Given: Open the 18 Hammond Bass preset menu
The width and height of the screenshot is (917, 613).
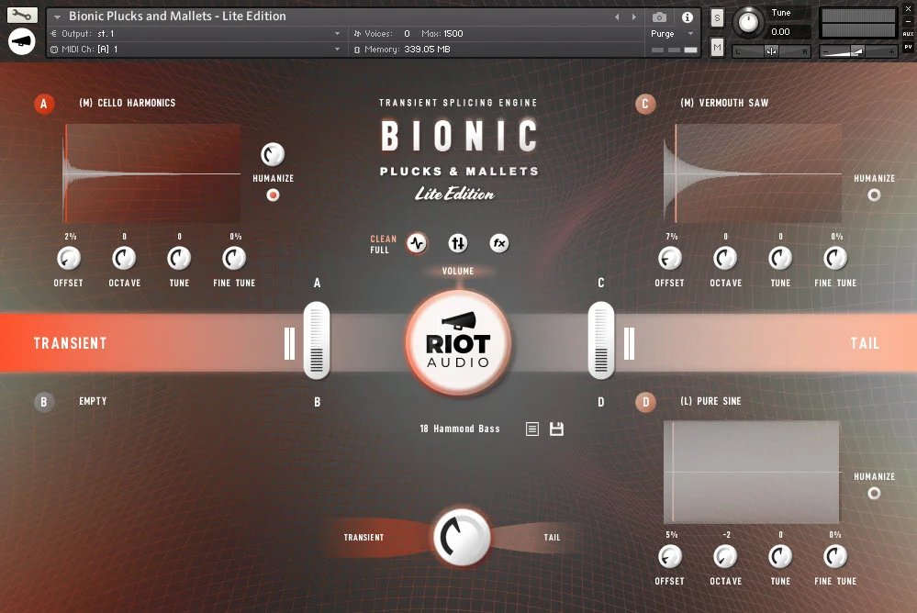Looking at the screenshot, I should click(460, 429).
